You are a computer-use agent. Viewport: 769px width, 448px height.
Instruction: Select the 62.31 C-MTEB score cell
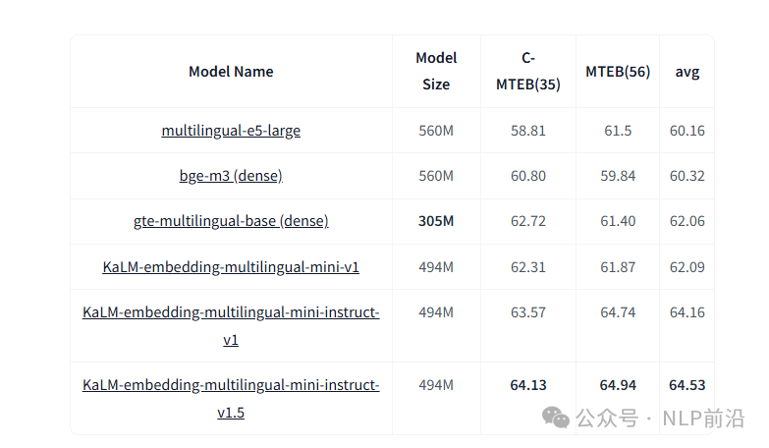[x=528, y=267]
